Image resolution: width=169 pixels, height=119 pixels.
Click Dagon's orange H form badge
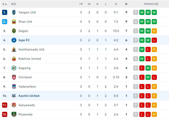tap(154, 31)
